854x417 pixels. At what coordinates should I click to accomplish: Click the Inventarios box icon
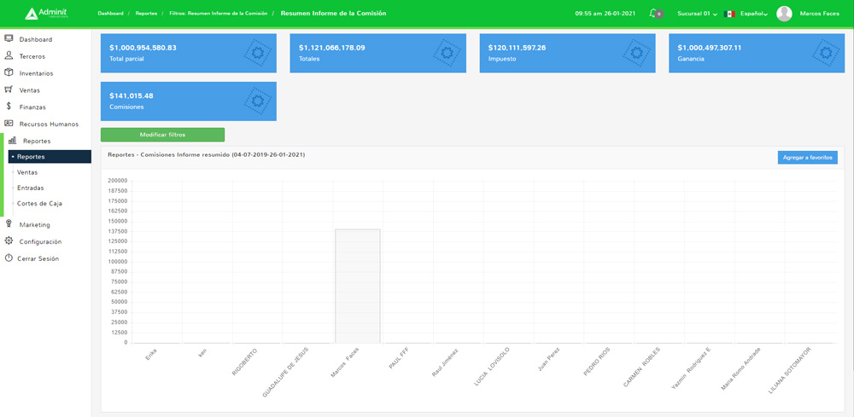(x=9, y=72)
